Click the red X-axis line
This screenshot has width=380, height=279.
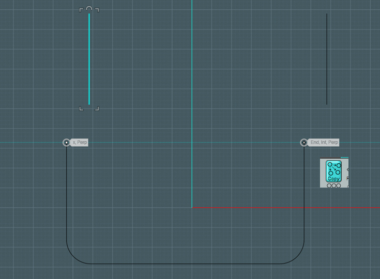(286, 208)
